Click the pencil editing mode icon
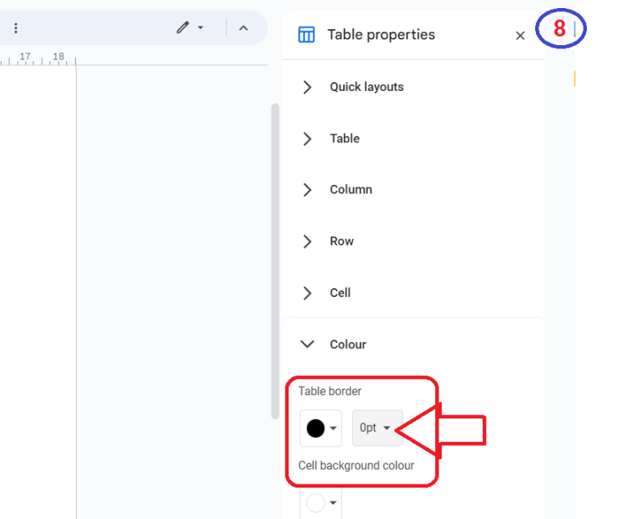Viewport: 619px width, 519px height. tap(183, 27)
